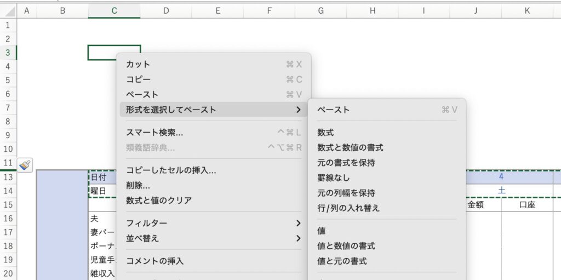Choose 元の列幅を保持 option
561x280 pixels.
coord(346,193)
